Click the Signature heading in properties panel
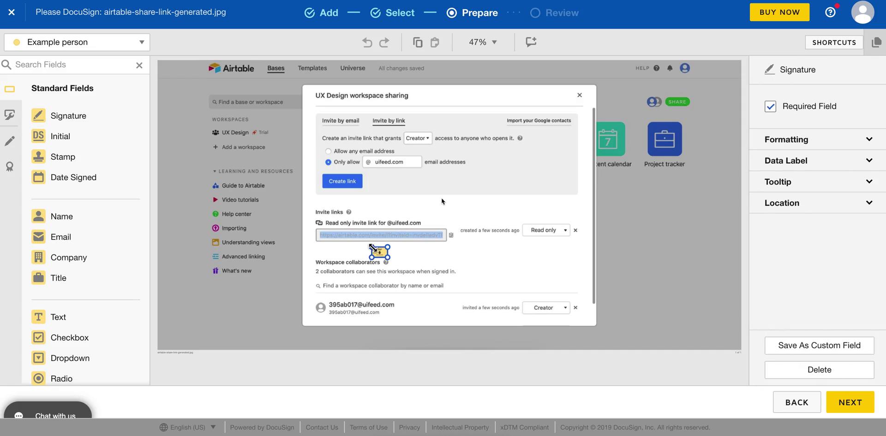This screenshot has width=886, height=436. (797, 70)
